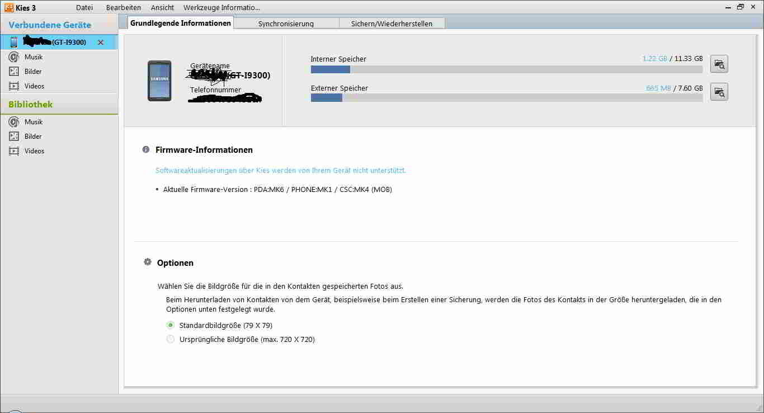Click the Optionen heading
Screen dimensions: 764x413
coord(175,262)
